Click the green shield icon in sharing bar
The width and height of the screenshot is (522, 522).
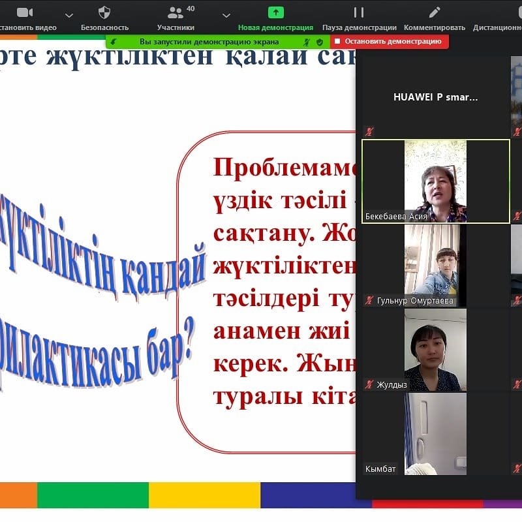click(320, 42)
